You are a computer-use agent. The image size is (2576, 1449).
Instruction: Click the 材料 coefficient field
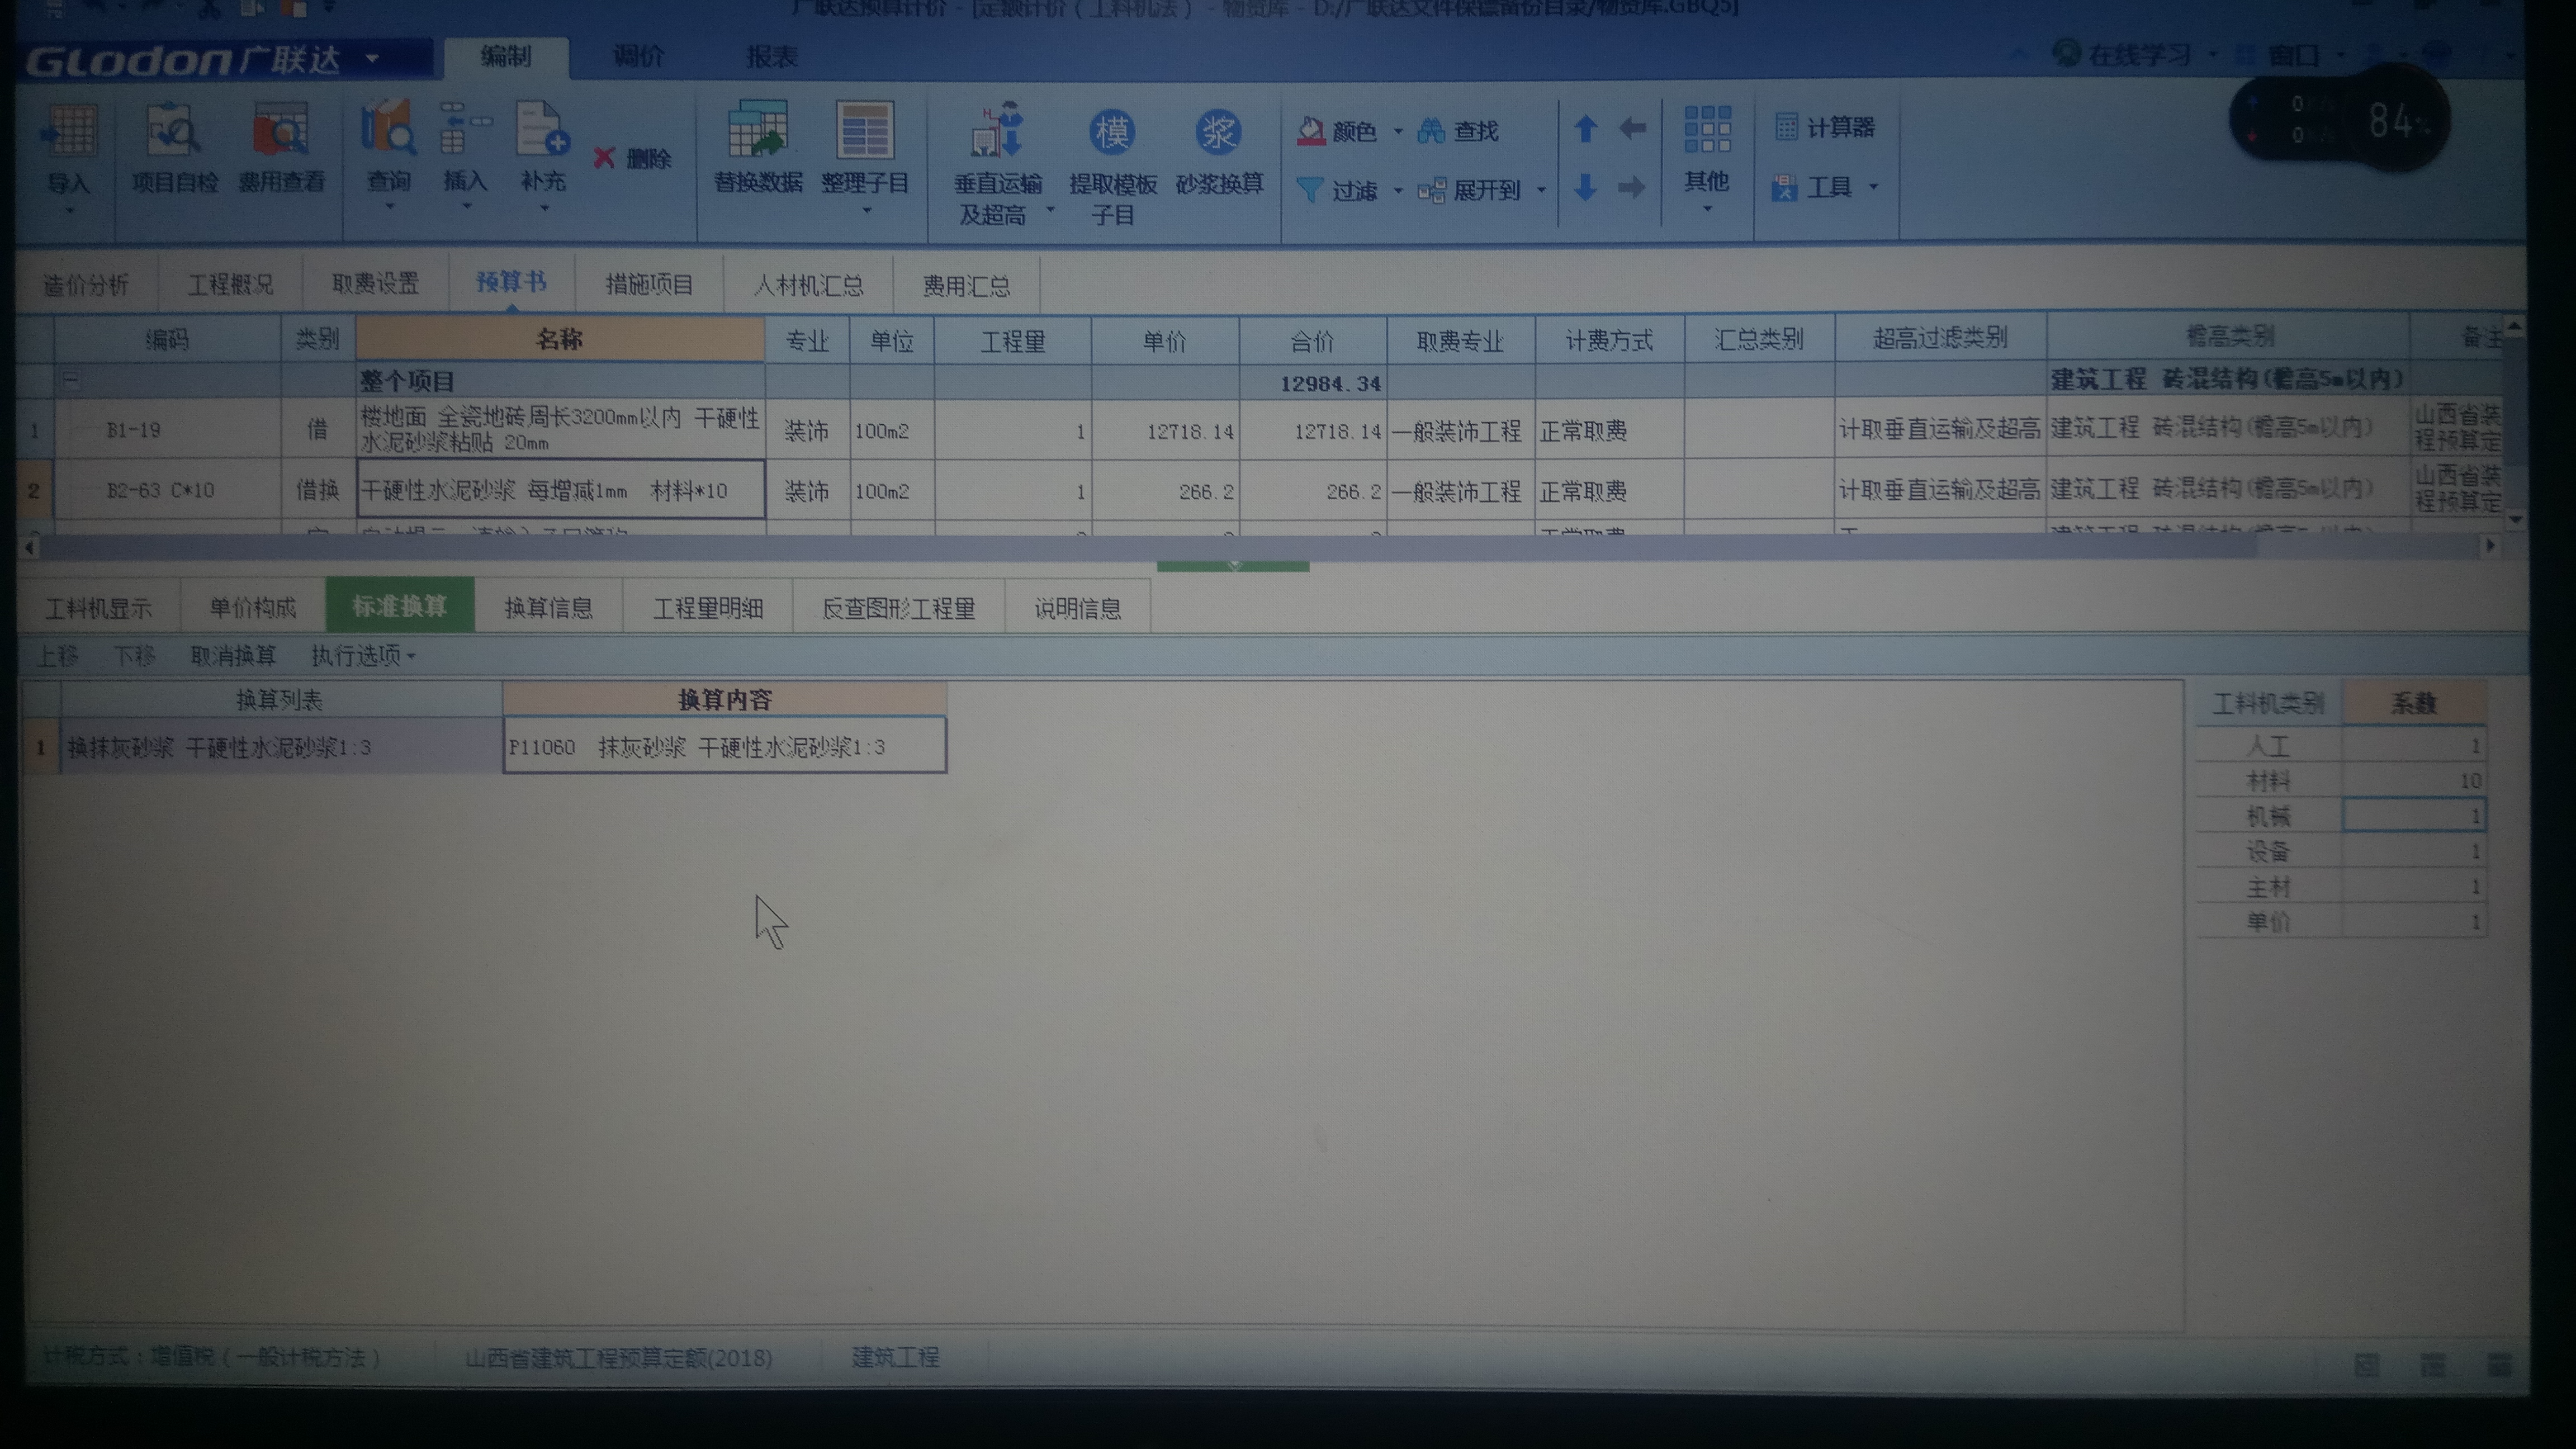(2414, 781)
